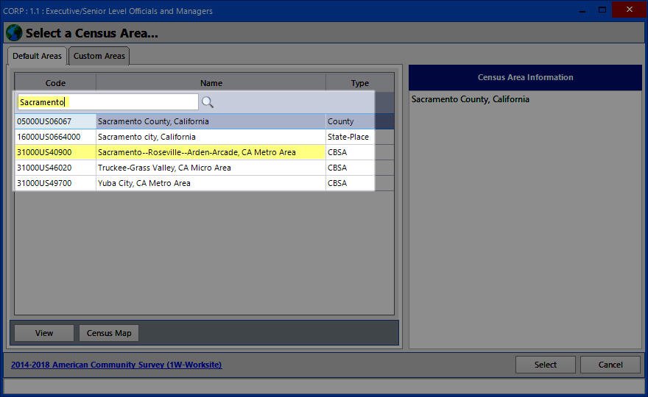The image size is (648, 397).
Task: Open the Default Areas tab
Action: click(x=37, y=56)
